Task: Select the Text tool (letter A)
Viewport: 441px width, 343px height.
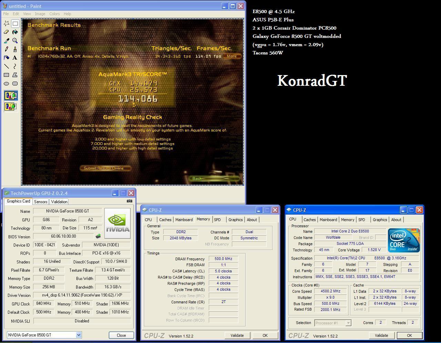Action: (x=15, y=58)
